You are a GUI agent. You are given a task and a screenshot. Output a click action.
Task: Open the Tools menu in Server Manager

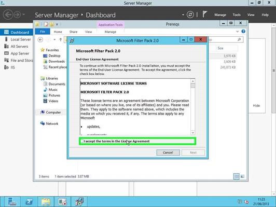click(237, 15)
